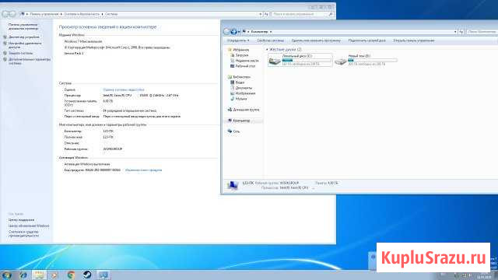Open the Steam icon in the taskbar
This screenshot has width=498, height=280.
click(x=87, y=275)
